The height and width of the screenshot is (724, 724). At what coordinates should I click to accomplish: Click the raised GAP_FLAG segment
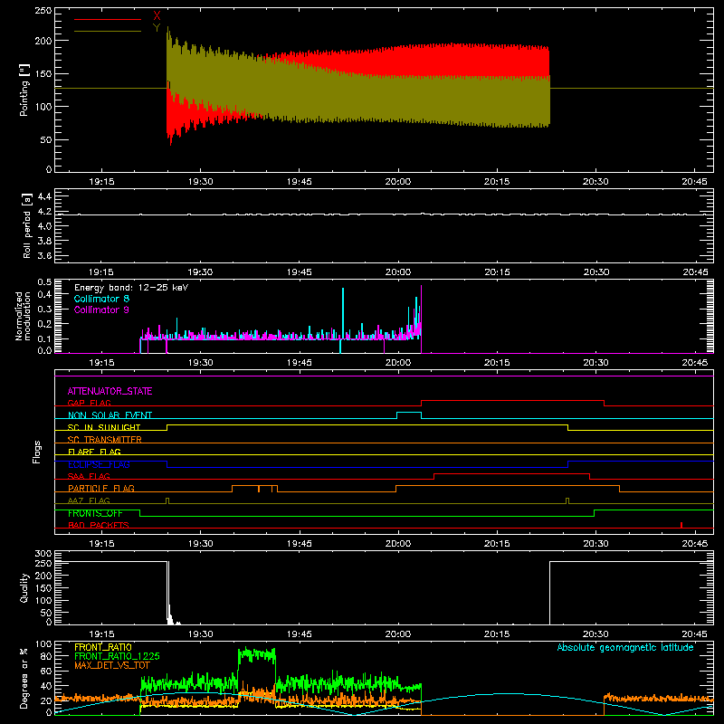pos(512,401)
